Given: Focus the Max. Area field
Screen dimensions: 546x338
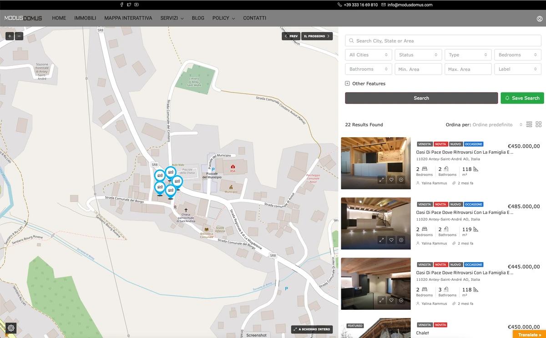Looking at the screenshot, I should click(x=468, y=69).
